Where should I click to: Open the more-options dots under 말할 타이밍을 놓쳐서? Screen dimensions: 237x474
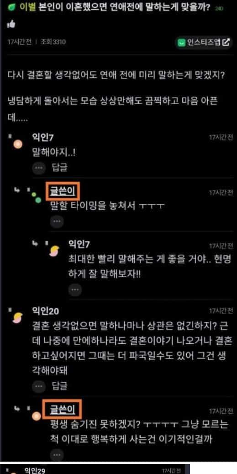[57, 221]
